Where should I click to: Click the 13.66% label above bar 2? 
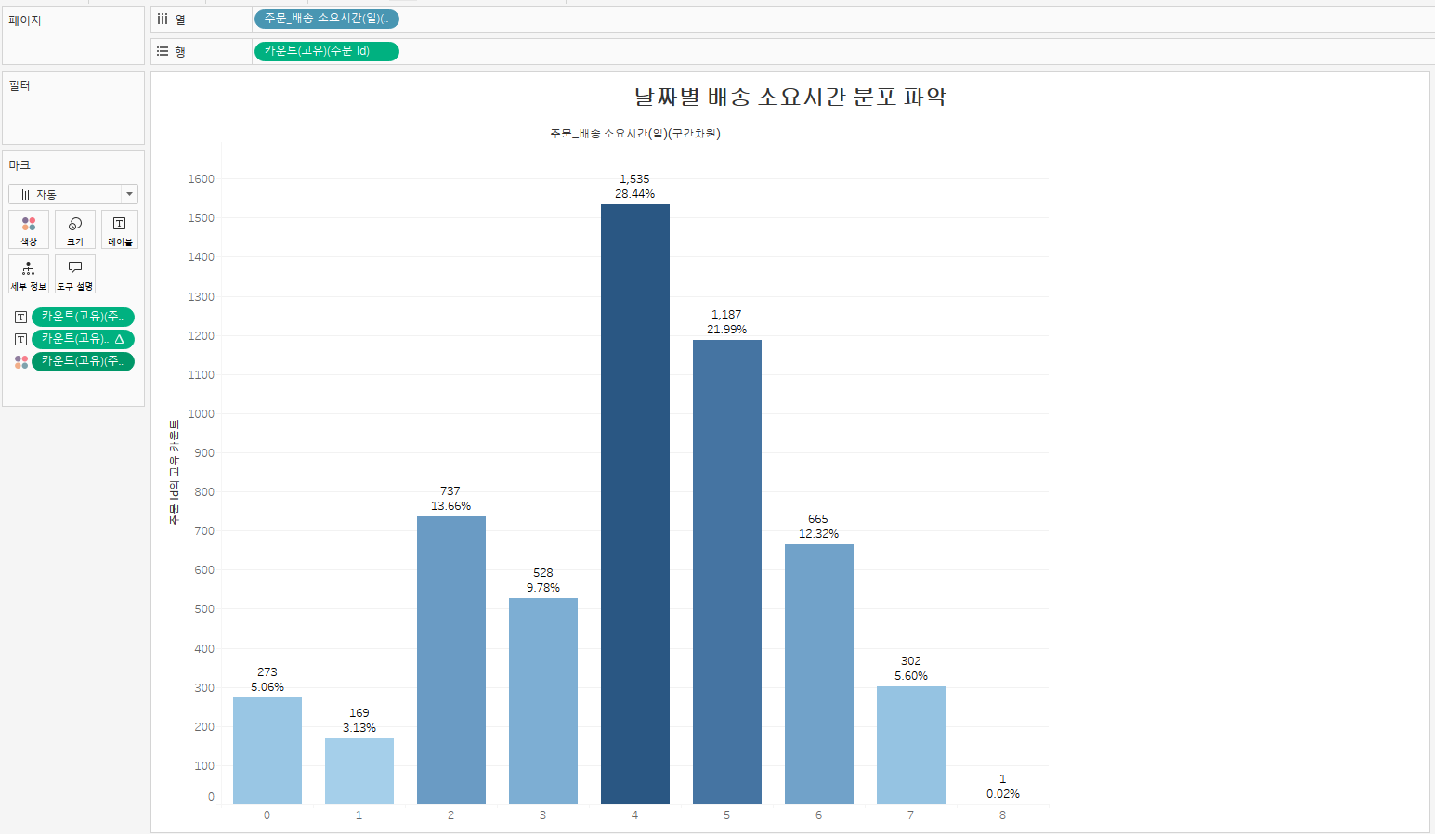coord(451,506)
